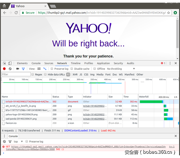
Task: Click the page vertical scrollbar thumb
Action: point(177,34)
